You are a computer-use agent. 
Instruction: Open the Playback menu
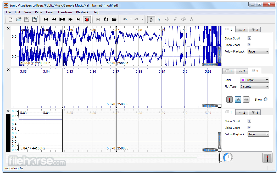pos(82,12)
